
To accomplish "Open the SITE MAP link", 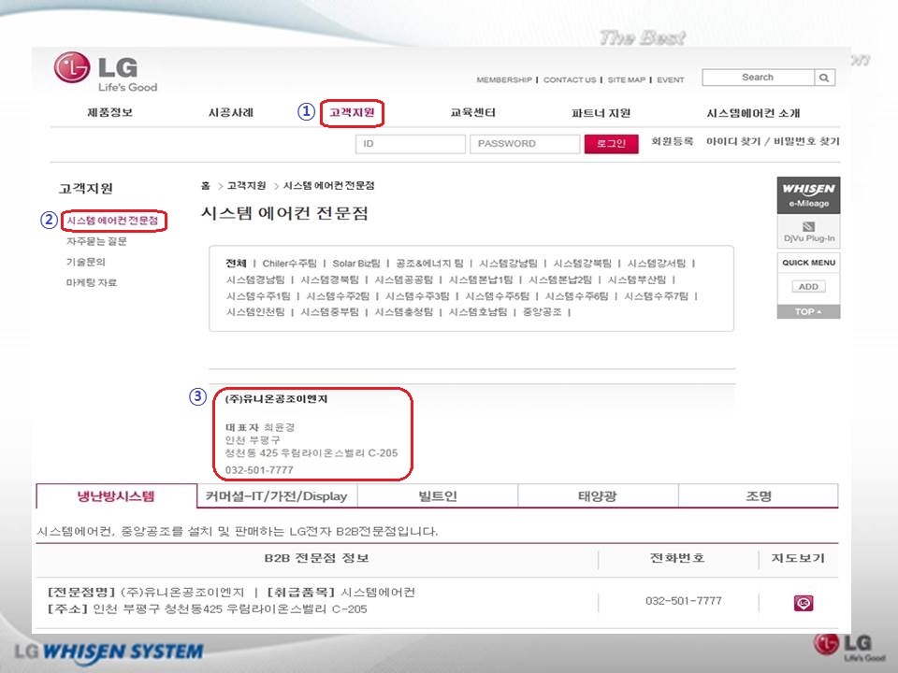I will (626, 80).
